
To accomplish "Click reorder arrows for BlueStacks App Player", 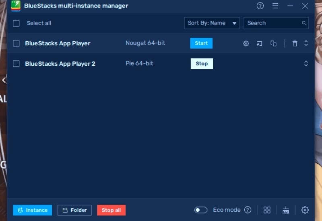I will click(x=306, y=43).
